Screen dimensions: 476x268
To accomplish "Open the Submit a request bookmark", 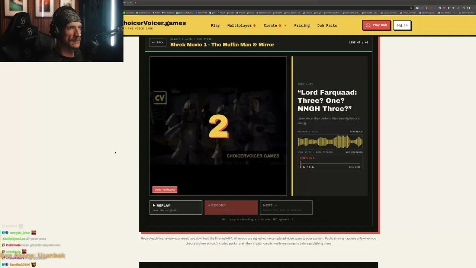I will (427, 13).
